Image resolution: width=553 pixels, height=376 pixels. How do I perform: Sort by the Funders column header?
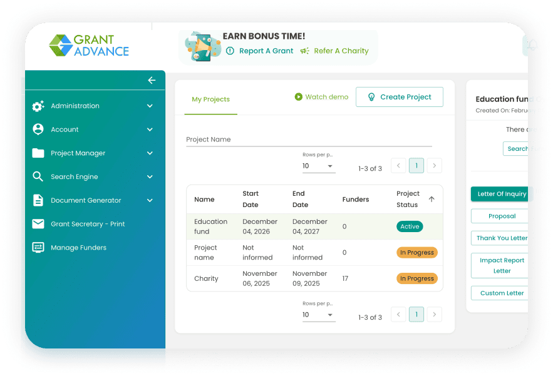[356, 200]
